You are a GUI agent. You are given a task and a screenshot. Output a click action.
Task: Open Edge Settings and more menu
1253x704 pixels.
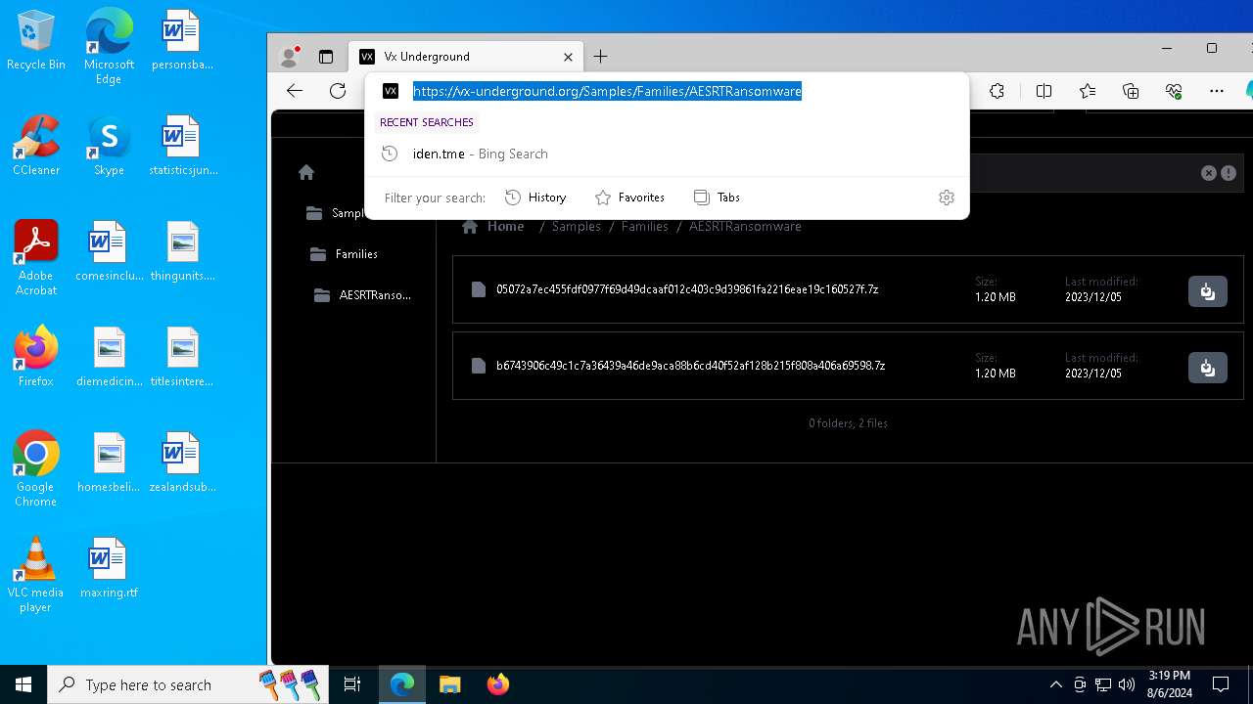click(x=1217, y=91)
